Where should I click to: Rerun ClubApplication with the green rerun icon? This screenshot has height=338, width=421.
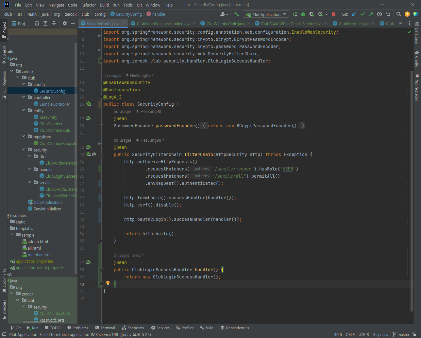tap(295, 14)
